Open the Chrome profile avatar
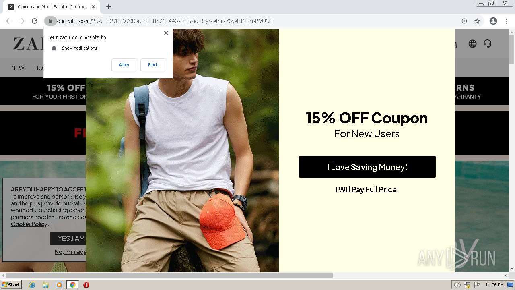515x290 pixels. (493, 21)
